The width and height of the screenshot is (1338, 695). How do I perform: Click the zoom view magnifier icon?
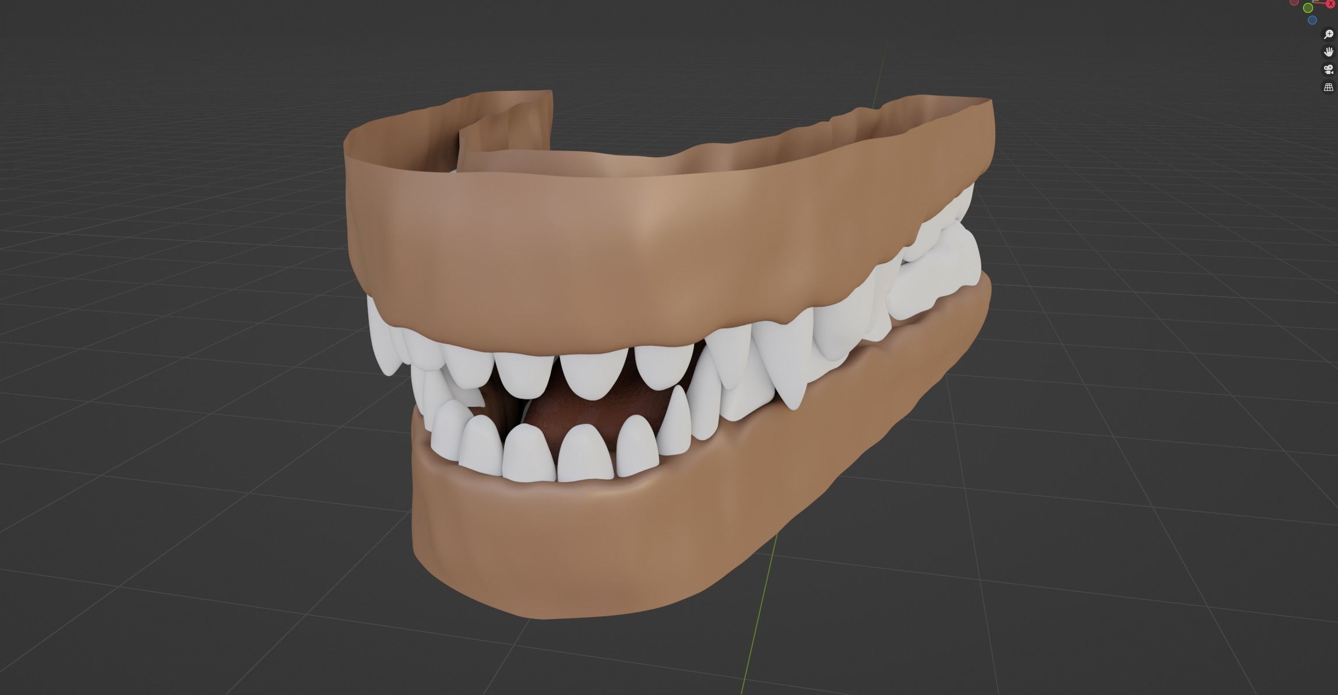(x=1328, y=34)
